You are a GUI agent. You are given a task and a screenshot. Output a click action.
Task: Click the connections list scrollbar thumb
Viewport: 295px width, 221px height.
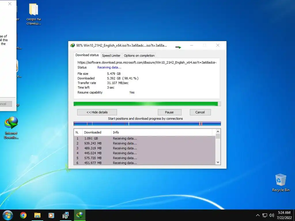[x=218, y=136]
